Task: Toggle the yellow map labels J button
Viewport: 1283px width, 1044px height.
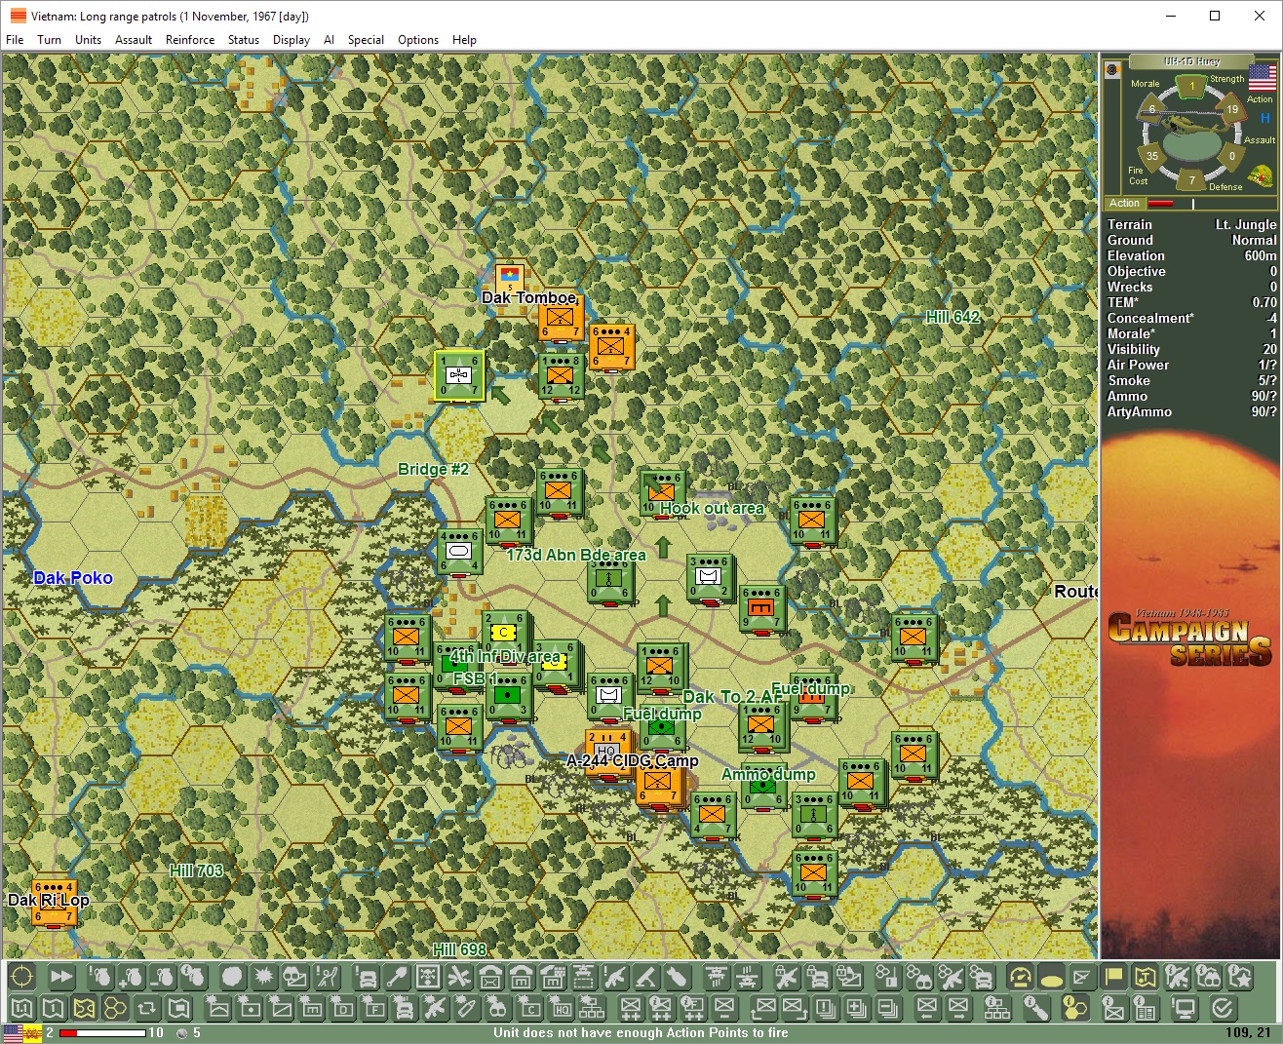Action: [x=1145, y=977]
